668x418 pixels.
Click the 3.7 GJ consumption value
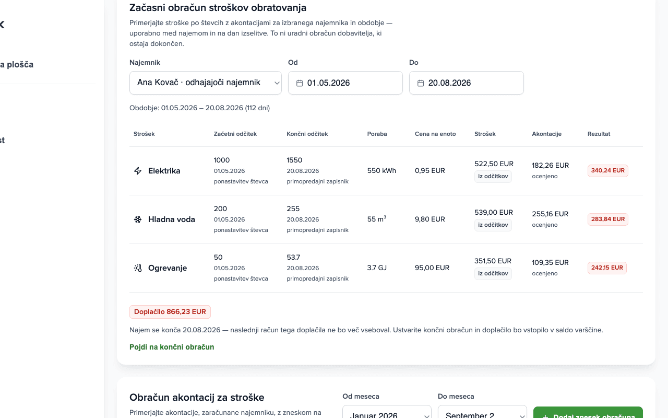[x=377, y=268]
